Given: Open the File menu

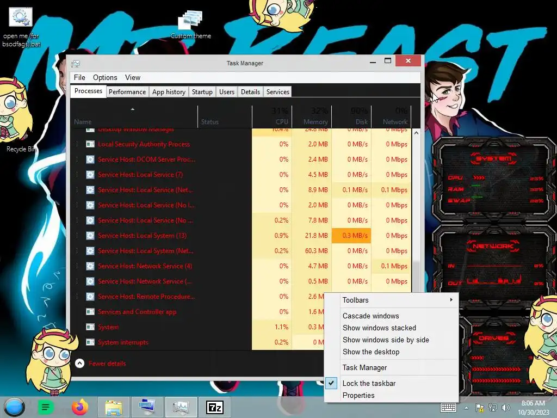Looking at the screenshot, I should coord(79,77).
